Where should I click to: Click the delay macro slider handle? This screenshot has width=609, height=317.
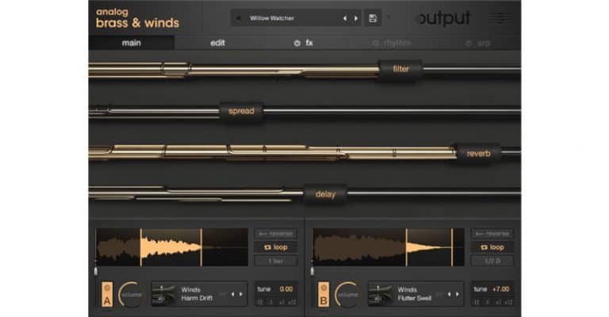[x=325, y=194]
